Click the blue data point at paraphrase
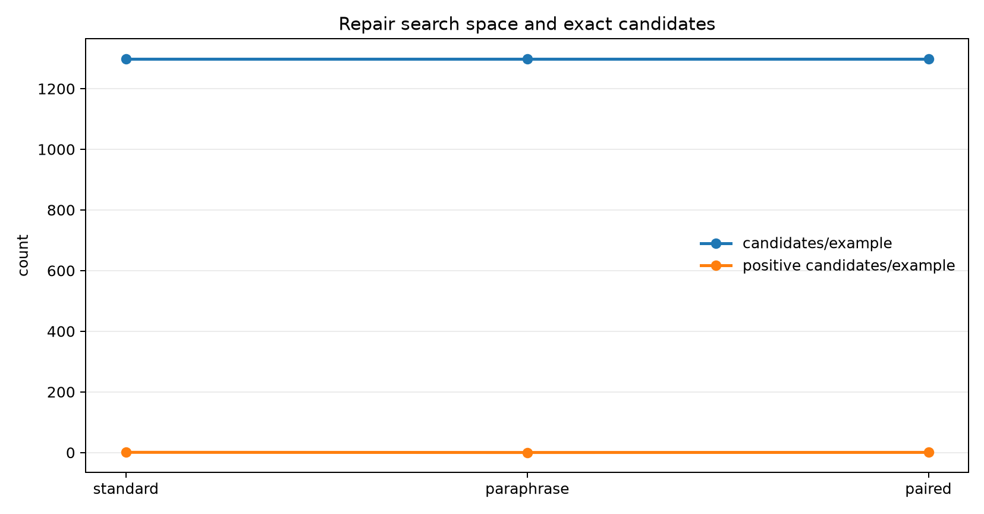 527,59
